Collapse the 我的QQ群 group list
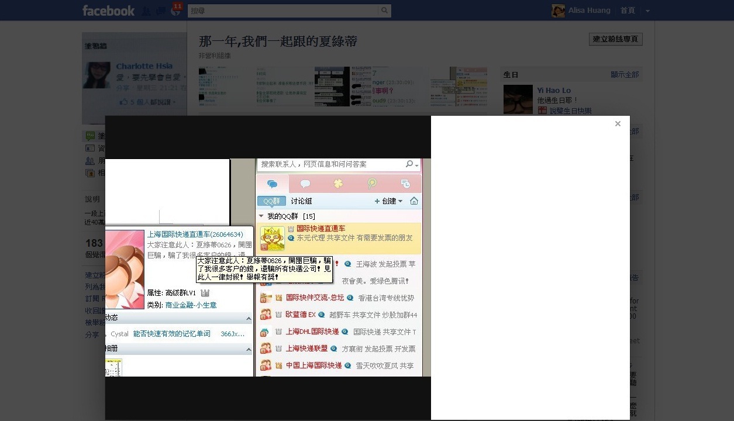The height and width of the screenshot is (421, 734). pos(261,216)
